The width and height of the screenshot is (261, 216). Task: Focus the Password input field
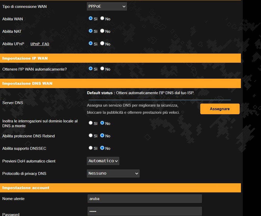145,211
